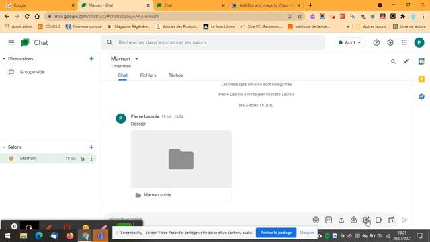Open the Google apps grid

pos(404,42)
